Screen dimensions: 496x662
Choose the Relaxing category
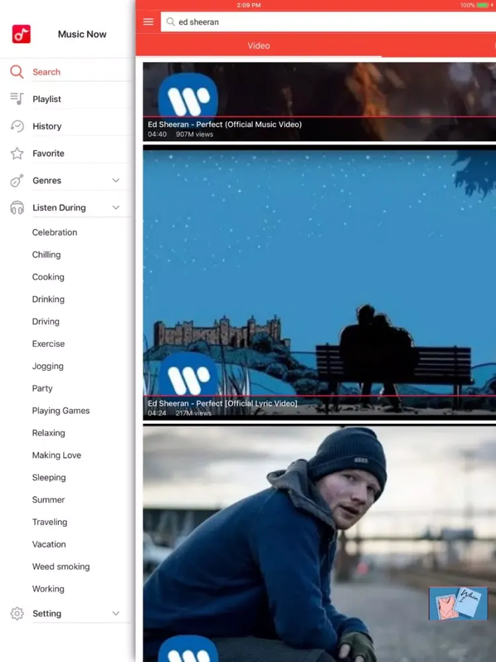(48, 433)
